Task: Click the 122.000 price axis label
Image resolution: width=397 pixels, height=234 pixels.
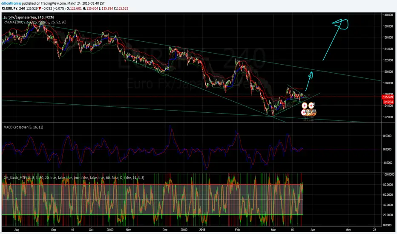Action: [388, 117]
